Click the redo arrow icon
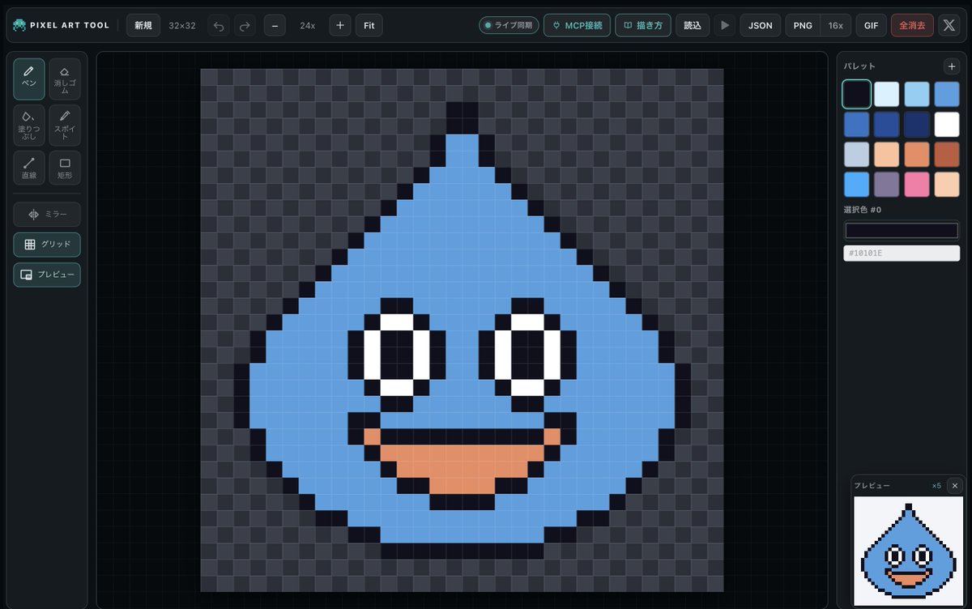The height and width of the screenshot is (609, 972). [245, 25]
